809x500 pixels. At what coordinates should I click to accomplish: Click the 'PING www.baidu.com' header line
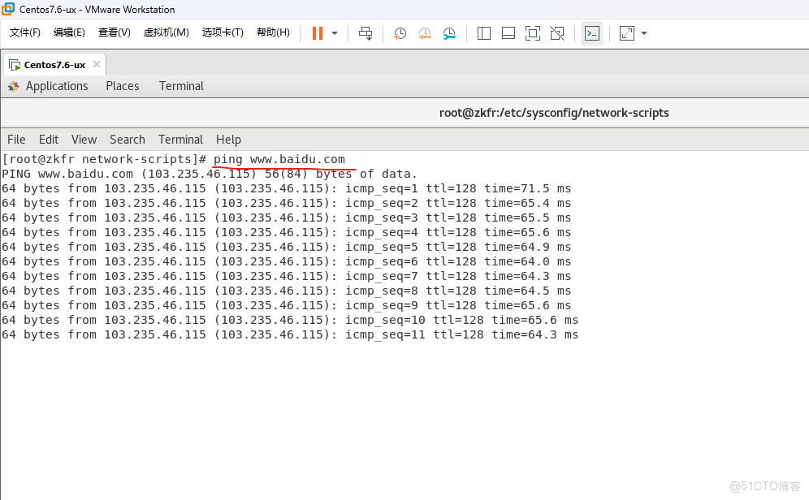point(210,175)
